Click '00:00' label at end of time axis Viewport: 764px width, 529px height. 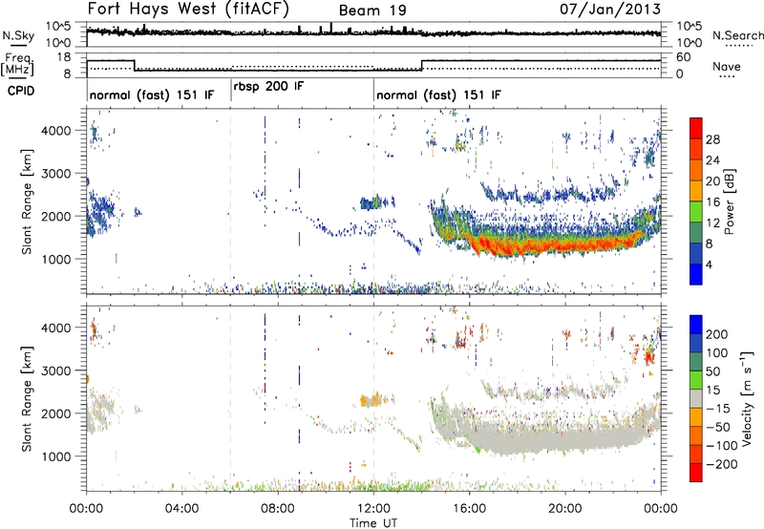click(661, 509)
